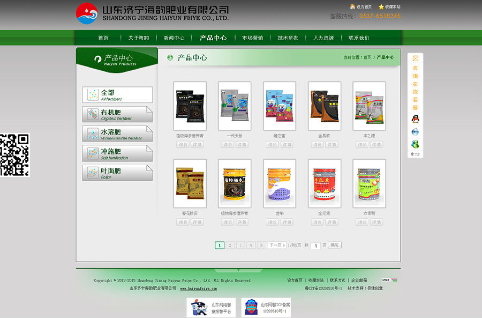Click the TOP back-to-top button
482x318 pixels.
[x=415, y=154]
